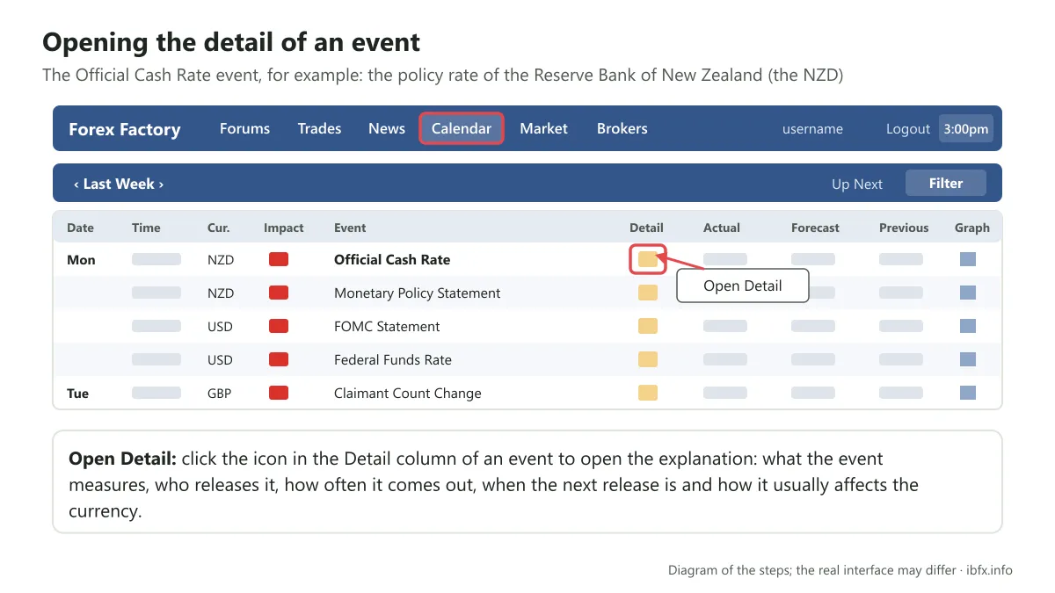
Task: Click the Impact column header
Action: point(283,228)
